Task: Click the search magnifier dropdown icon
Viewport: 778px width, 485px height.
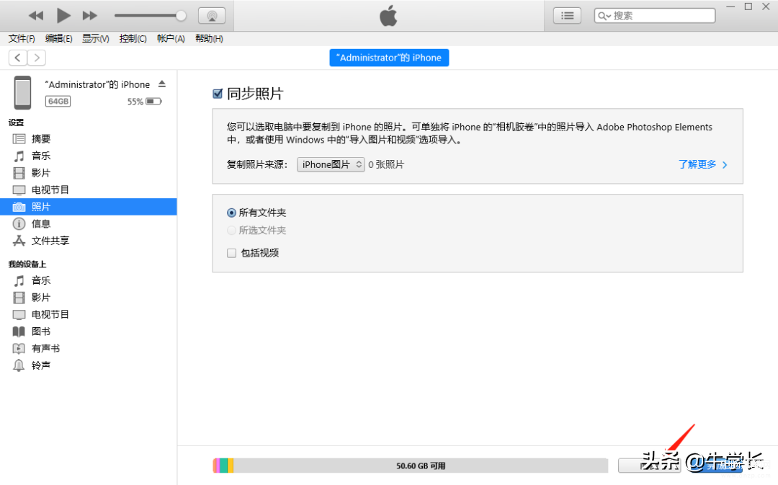Action: 604,16
